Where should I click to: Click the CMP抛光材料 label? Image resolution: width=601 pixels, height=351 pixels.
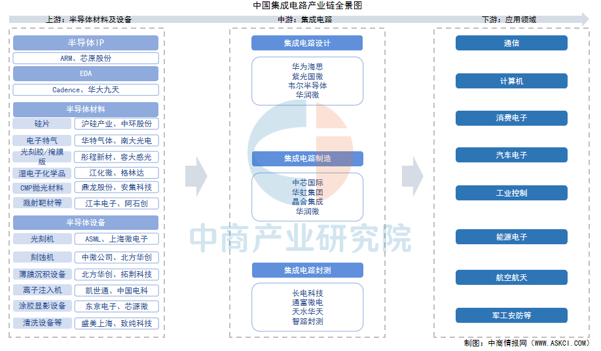(42, 188)
